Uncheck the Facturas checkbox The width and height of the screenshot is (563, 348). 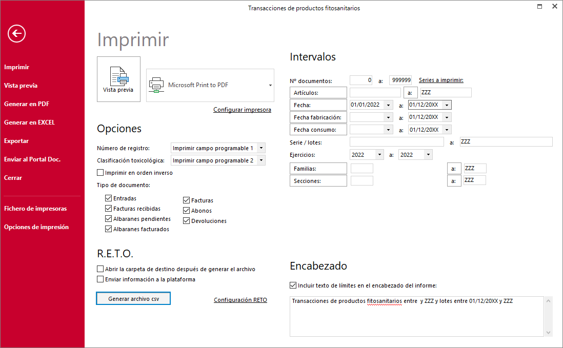[x=186, y=200]
